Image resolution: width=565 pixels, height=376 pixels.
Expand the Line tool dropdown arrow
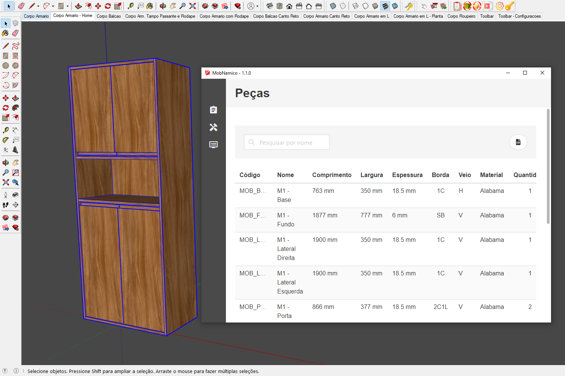38,6
